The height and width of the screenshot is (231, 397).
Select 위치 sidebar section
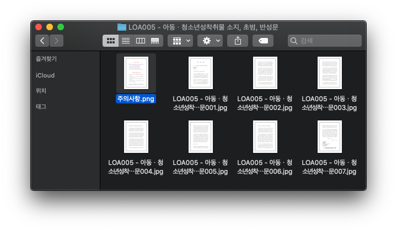click(41, 91)
